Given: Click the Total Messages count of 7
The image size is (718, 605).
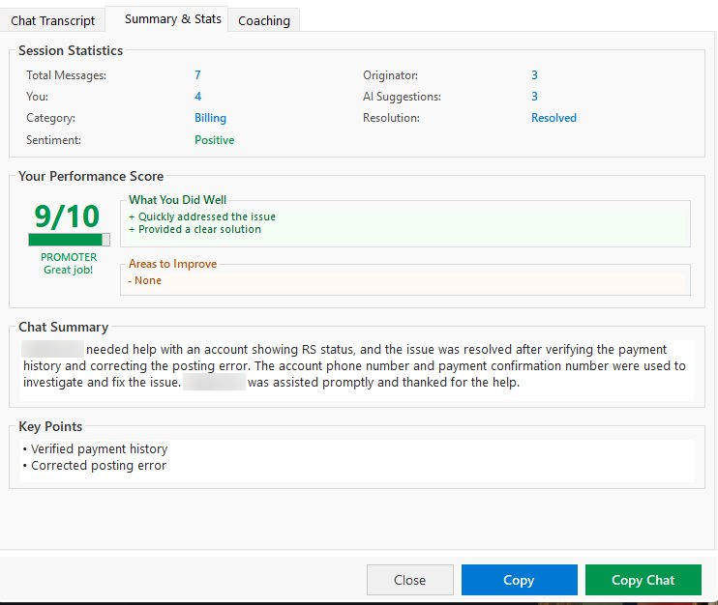Looking at the screenshot, I should coord(197,75).
